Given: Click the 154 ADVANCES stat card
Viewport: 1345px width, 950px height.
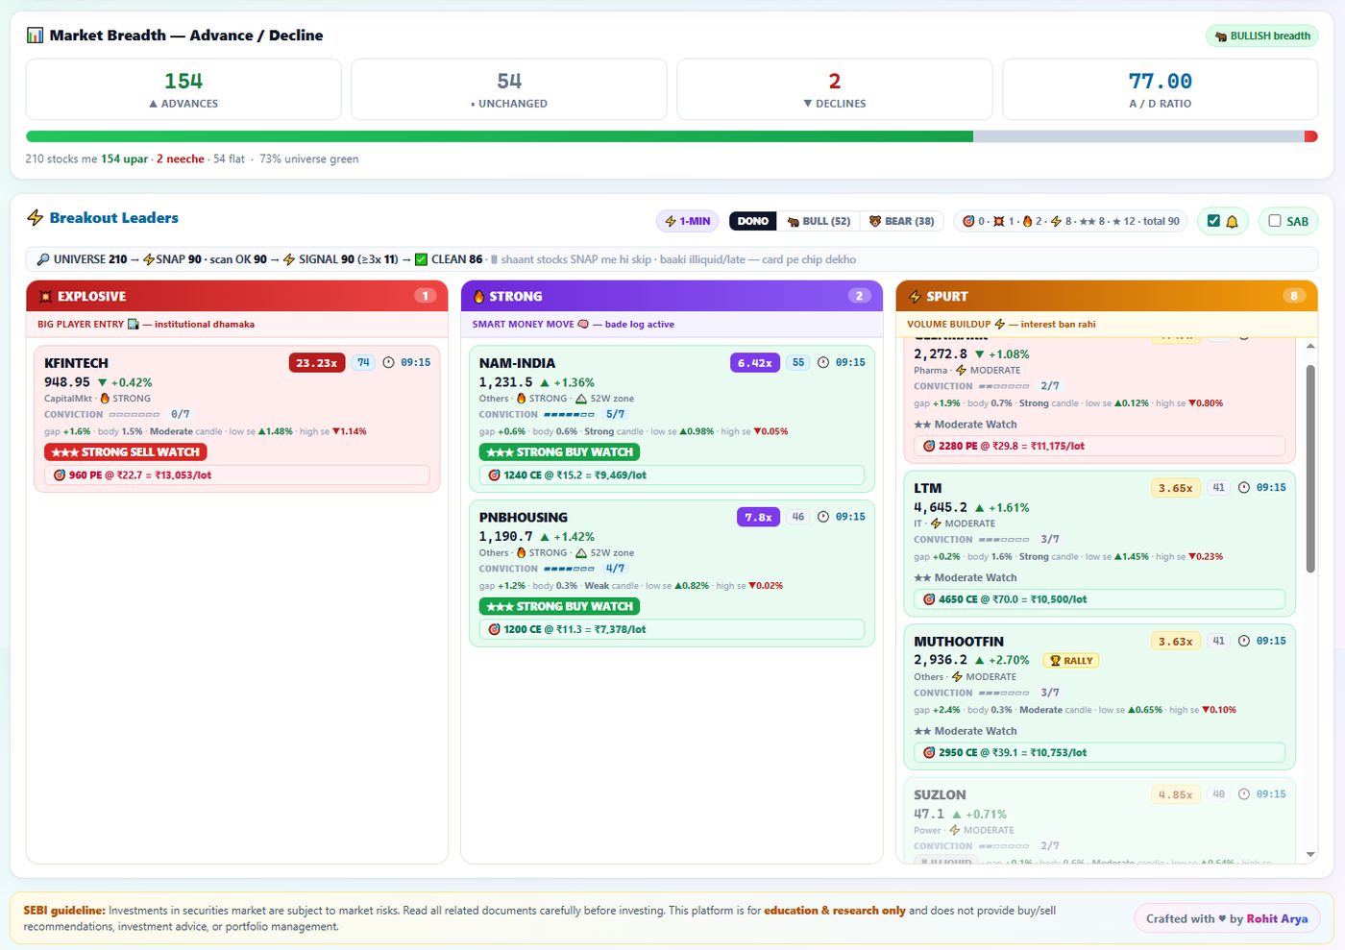Looking at the screenshot, I should (183, 89).
